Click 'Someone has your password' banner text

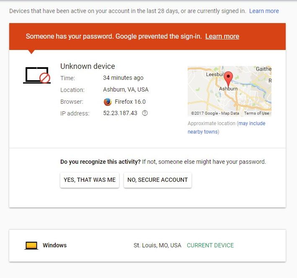(x=114, y=36)
